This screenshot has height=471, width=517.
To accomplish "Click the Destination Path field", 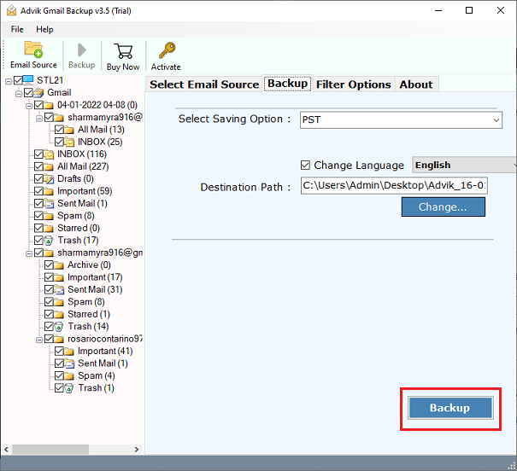I will coord(394,186).
